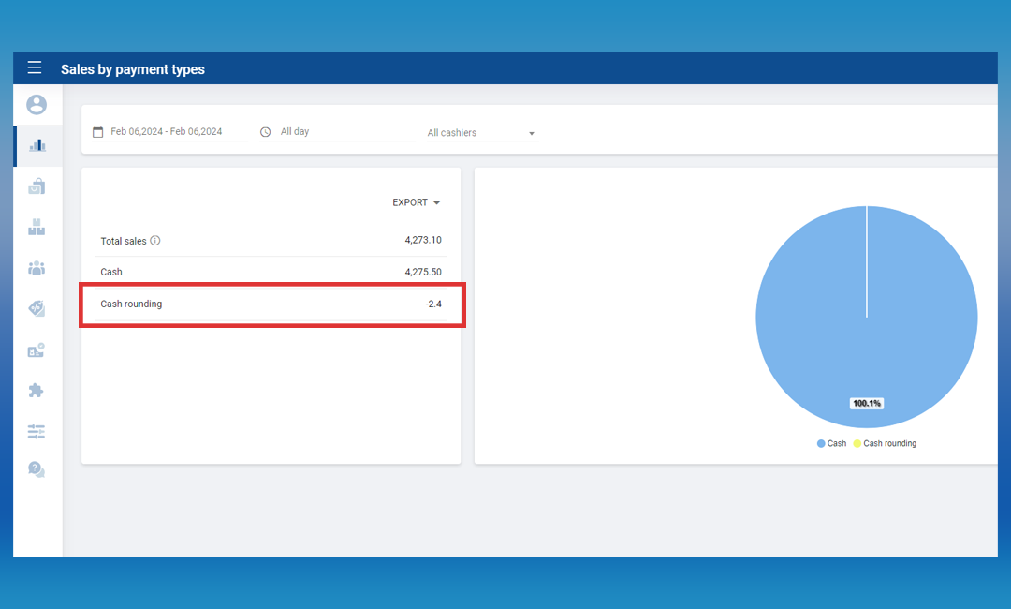The width and height of the screenshot is (1011, 609).
Task: Toggle Cash rounding series in chart legend
Action: 884,443
